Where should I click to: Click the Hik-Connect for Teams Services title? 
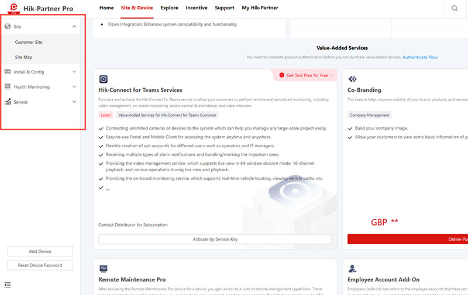[140, 90]
